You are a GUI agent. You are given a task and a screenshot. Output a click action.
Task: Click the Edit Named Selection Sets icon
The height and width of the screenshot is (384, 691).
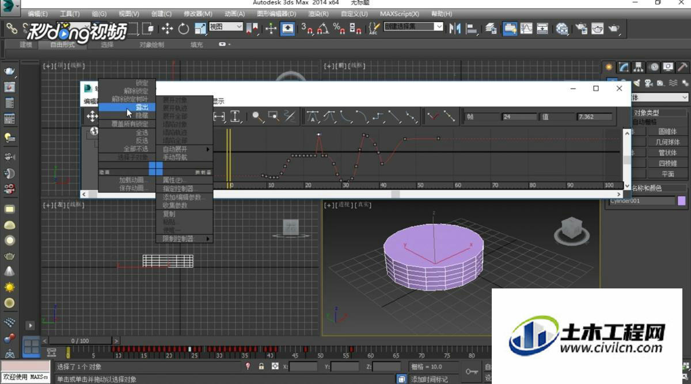pyautogui.click(x=374, y=28)
